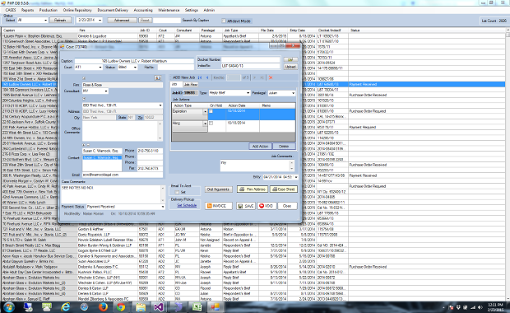Open the Reports menu

tap(28, 10)
